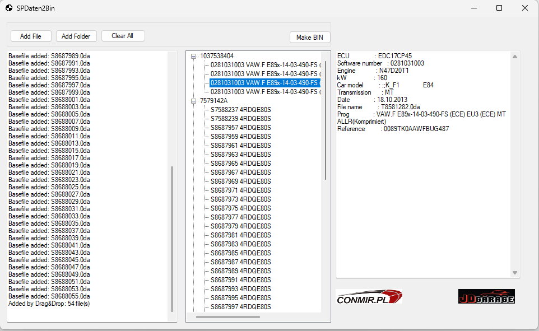
Task: Click the Add Folder button
Action: click(76, 36)
